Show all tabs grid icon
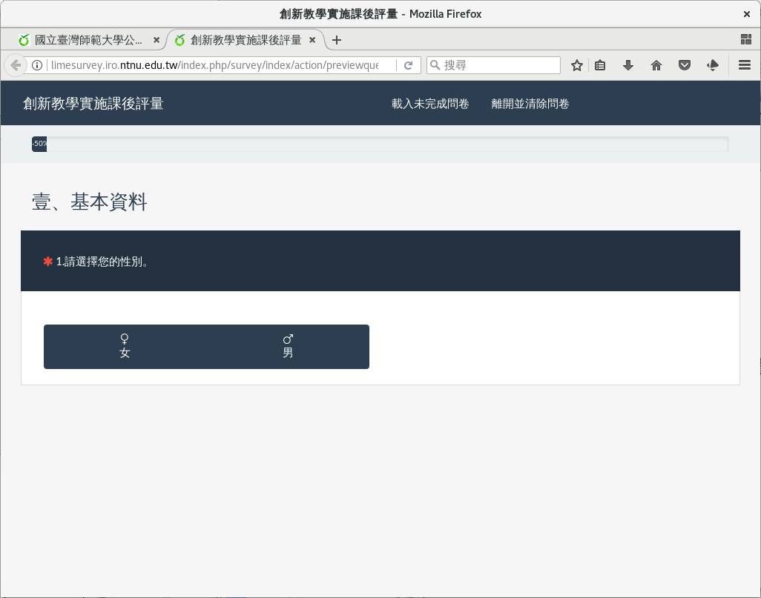This screenshot has width=761, height=598. [746, 40]
